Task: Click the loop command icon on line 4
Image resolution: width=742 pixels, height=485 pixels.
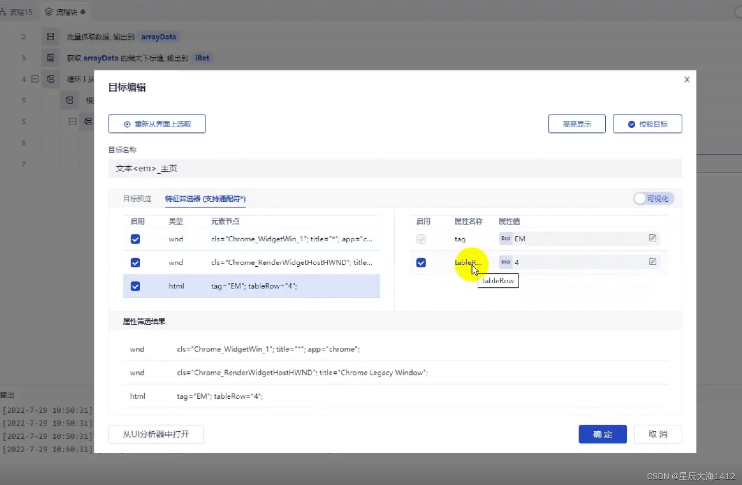Action: (x=51, y=79)
